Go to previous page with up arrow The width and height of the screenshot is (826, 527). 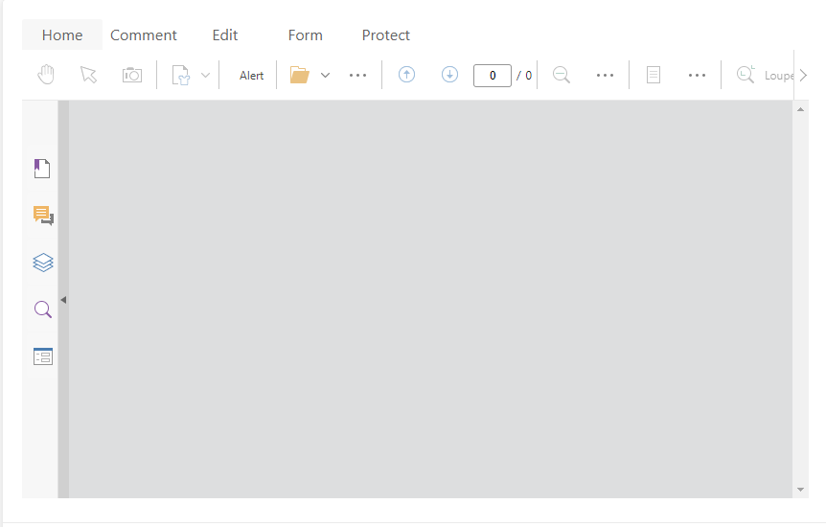(406, 75)
